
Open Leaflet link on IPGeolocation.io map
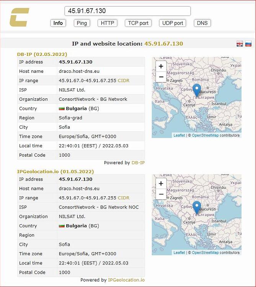pos(179,253)
